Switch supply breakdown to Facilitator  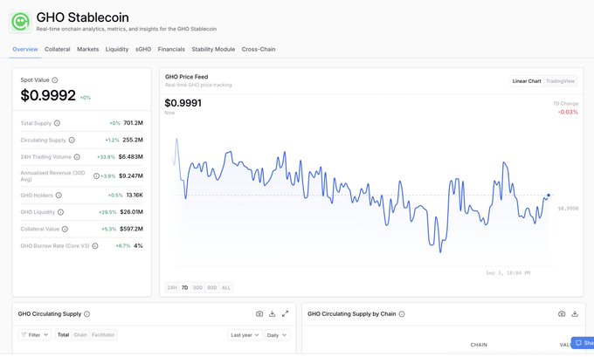point(103,335)
